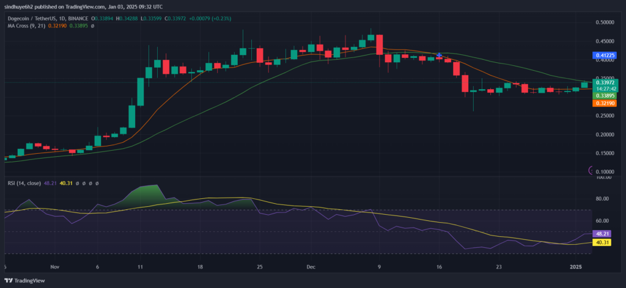Click the 23 label on the date axis
The image size is (626, 288).
click(499, 266)
